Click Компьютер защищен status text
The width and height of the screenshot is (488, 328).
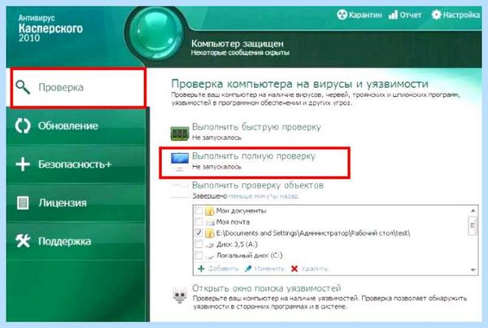point(237,43)
